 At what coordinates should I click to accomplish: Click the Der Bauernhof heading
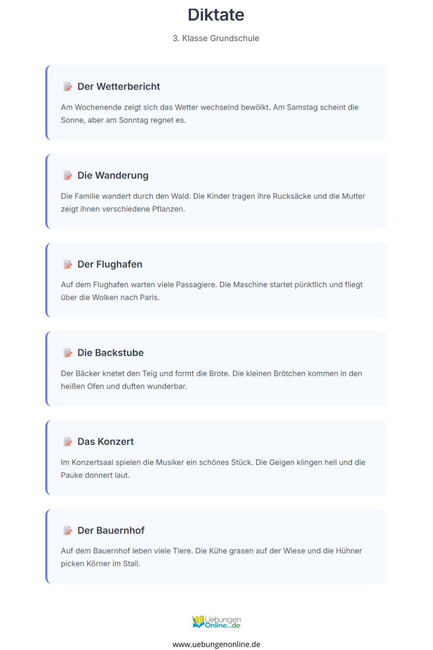point(111,530)
